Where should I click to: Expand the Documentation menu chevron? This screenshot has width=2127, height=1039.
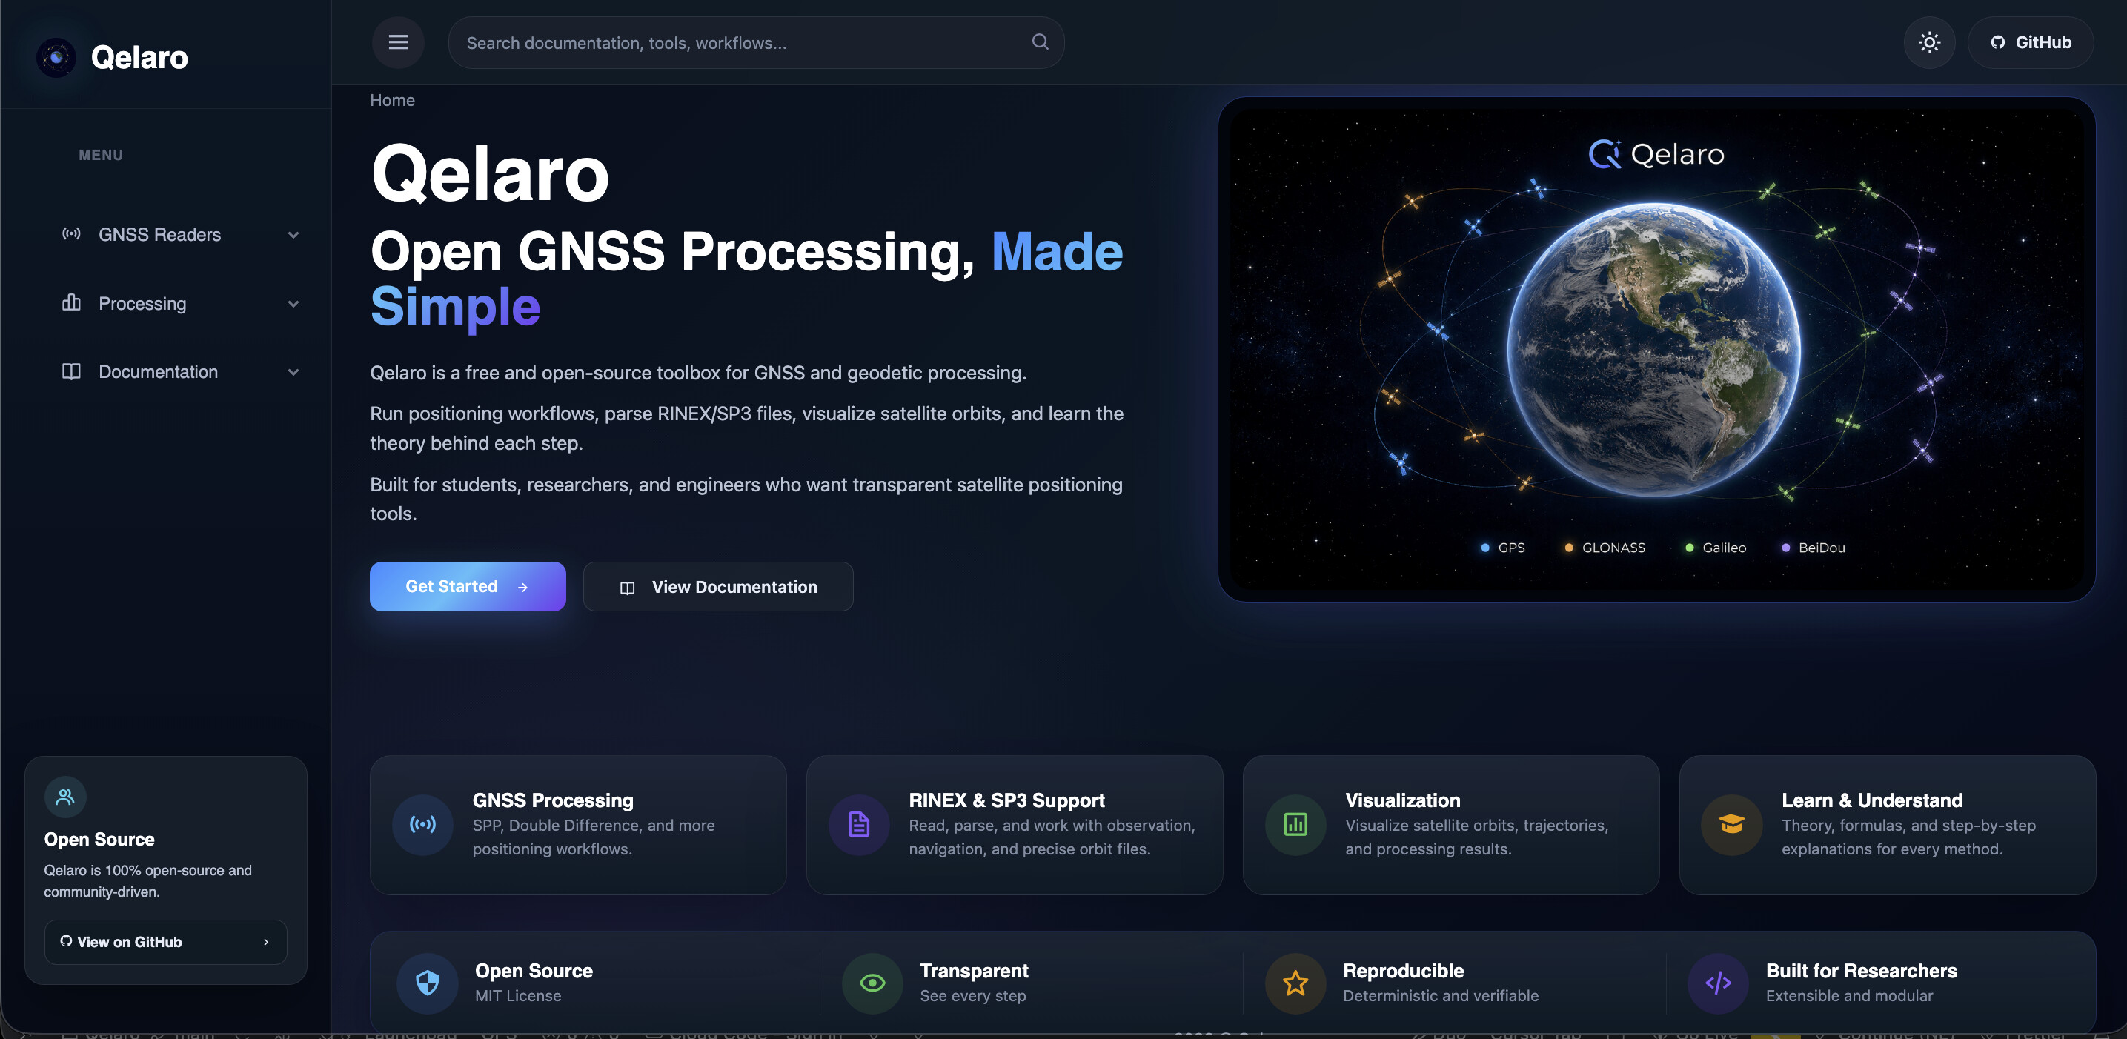coord(293,373)
